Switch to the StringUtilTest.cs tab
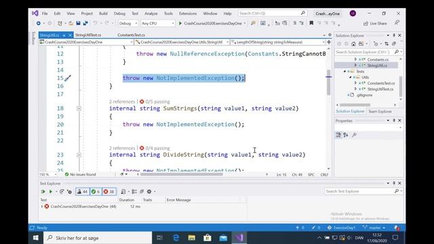This screenshot has width=434, height=244. tap(88, 35)
